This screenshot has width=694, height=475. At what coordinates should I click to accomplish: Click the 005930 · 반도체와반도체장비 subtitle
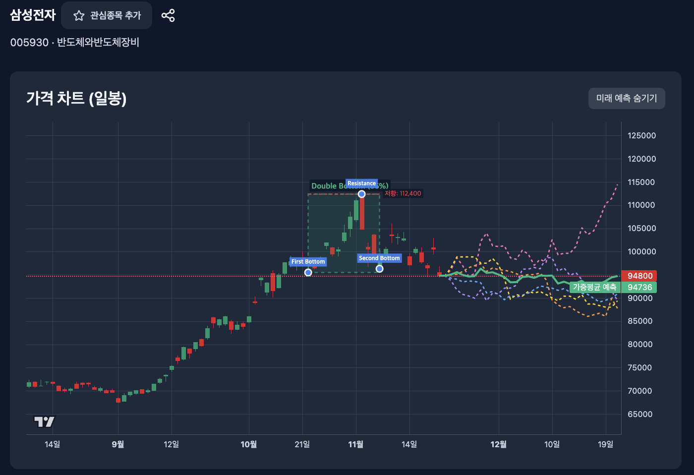[x=75, y=42]
